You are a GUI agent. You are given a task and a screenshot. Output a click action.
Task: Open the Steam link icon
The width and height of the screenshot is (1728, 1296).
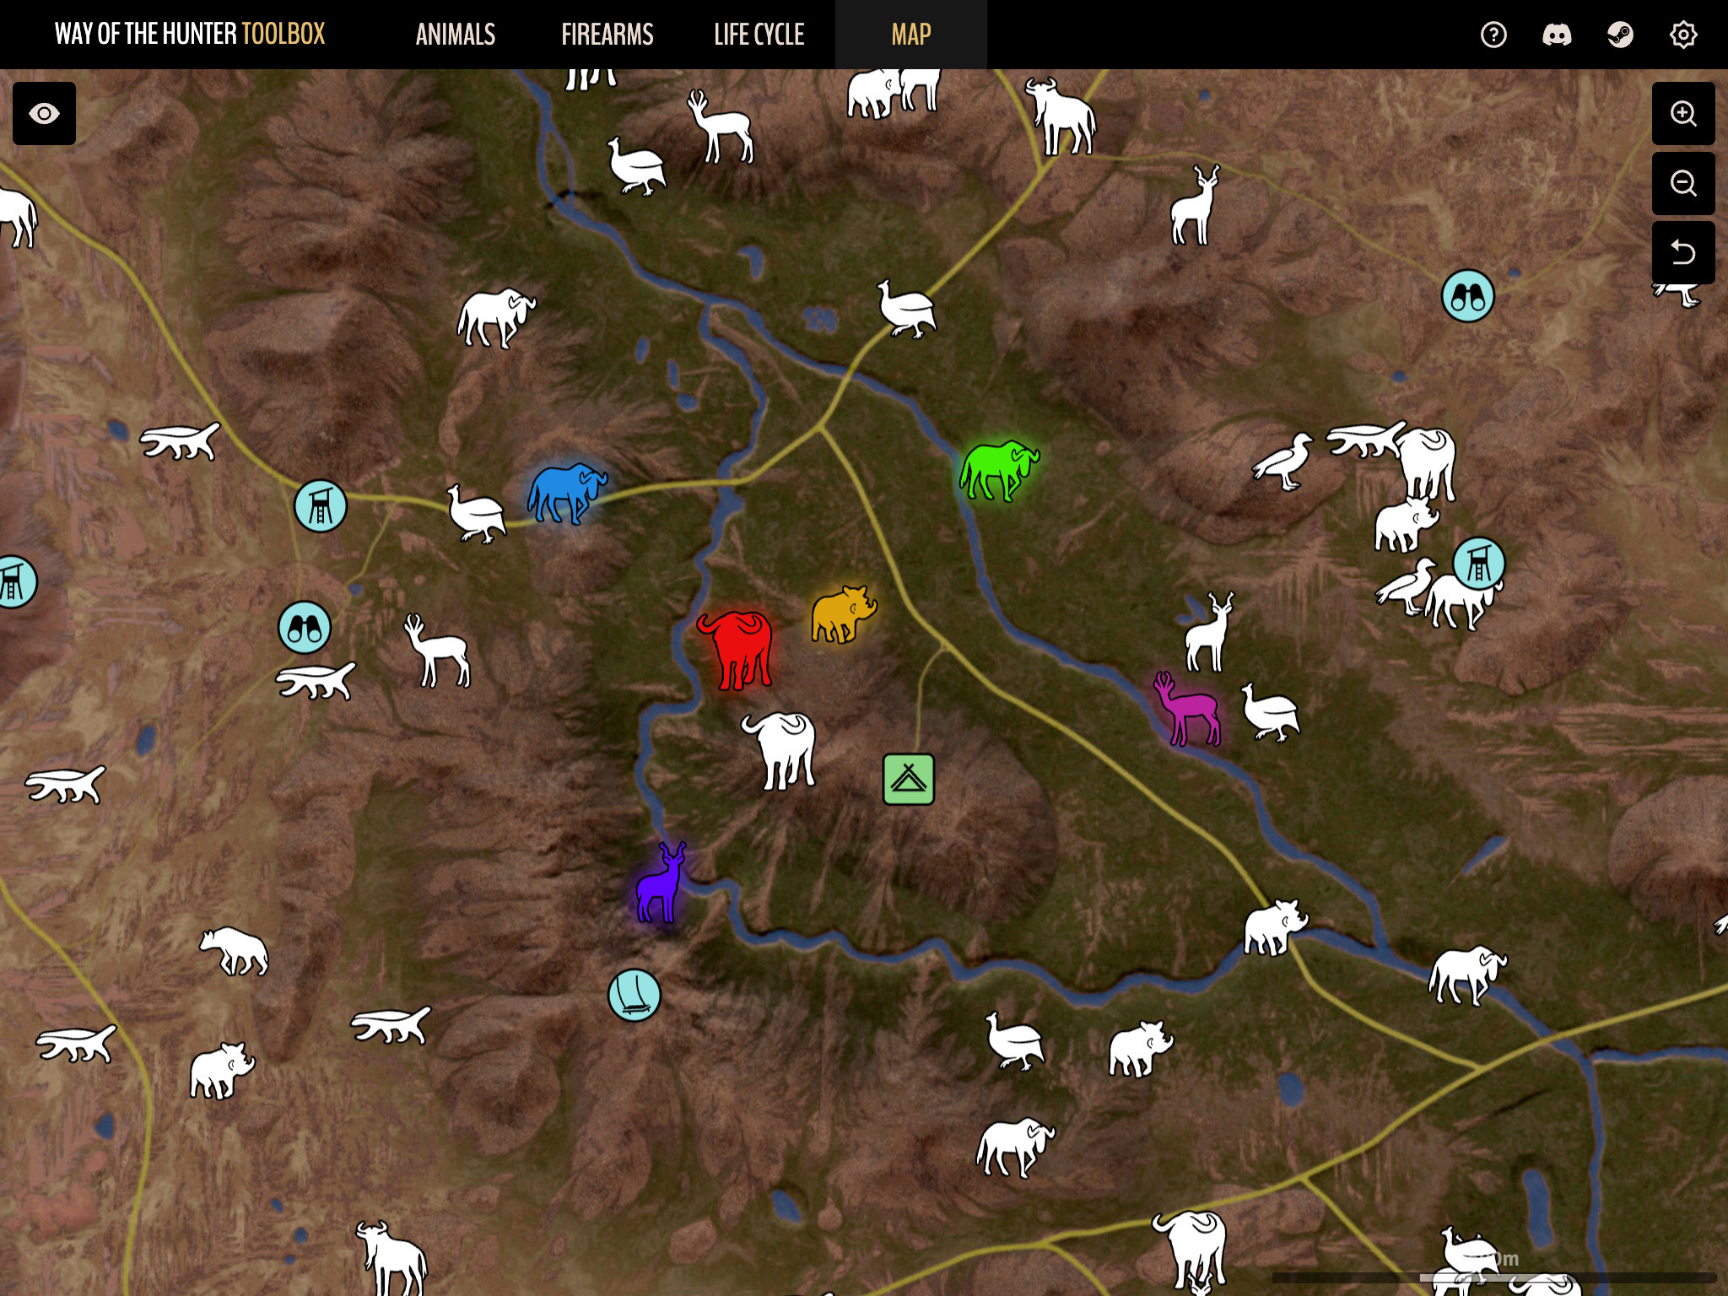[1619, 35]
